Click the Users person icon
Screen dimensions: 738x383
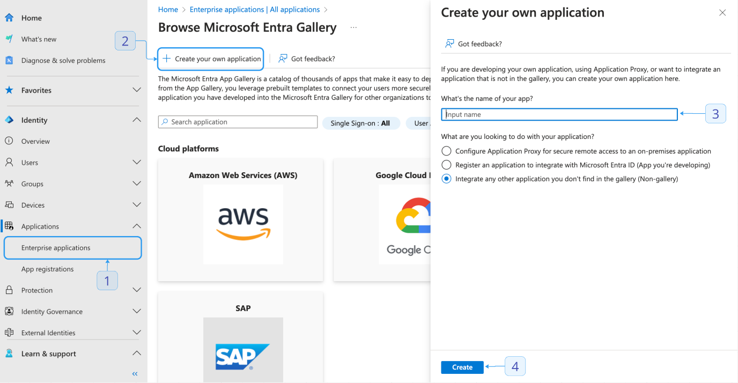tap(9, 162)
